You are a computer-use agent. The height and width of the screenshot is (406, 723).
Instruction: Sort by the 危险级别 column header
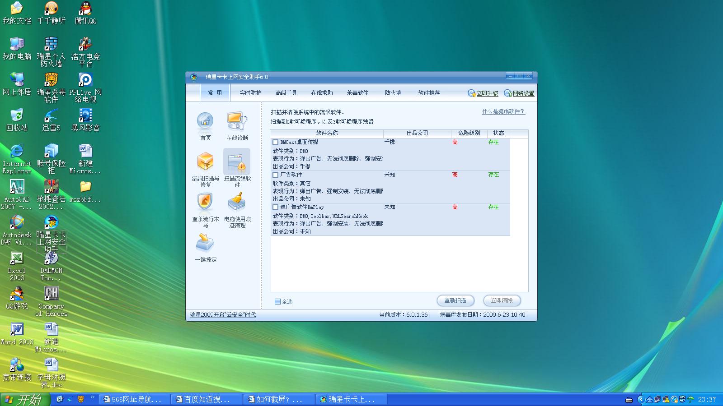[469, 134]
